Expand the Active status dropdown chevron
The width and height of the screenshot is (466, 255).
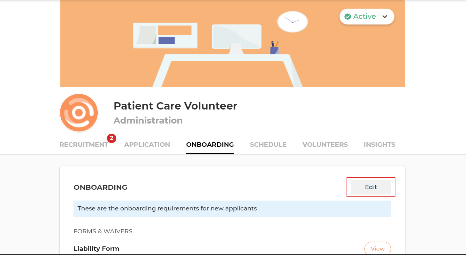point(385,17)
